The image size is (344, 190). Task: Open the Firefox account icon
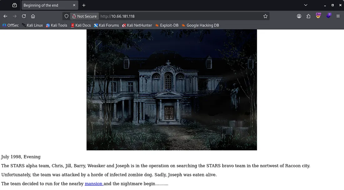299,16
